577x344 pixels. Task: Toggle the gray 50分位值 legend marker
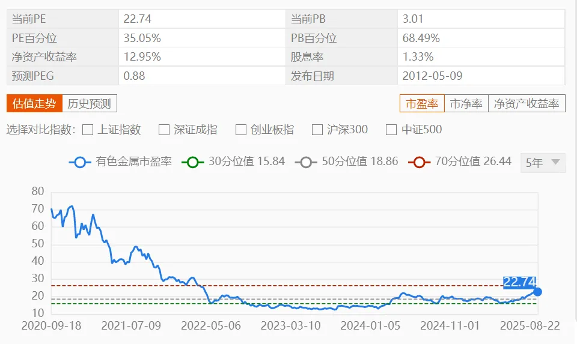[x=307, y=162]
